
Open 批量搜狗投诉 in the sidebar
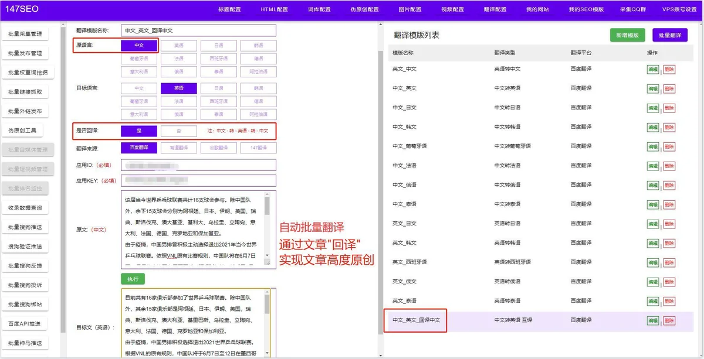click(25, 285)
